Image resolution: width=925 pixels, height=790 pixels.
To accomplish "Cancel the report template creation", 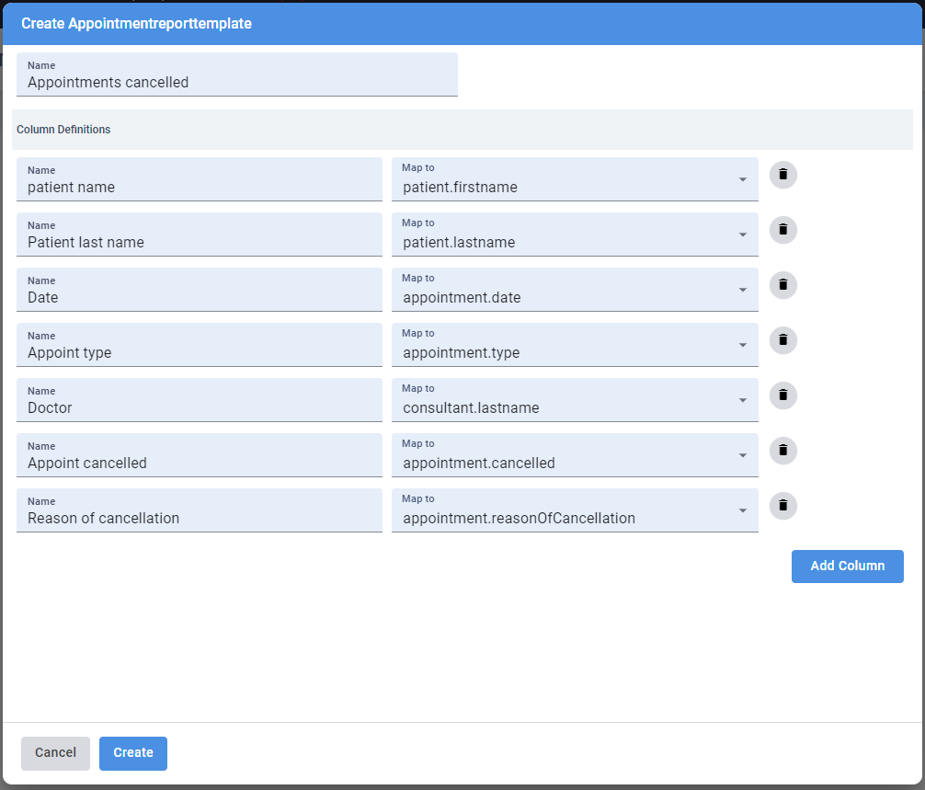I will (x=55, y=752).
